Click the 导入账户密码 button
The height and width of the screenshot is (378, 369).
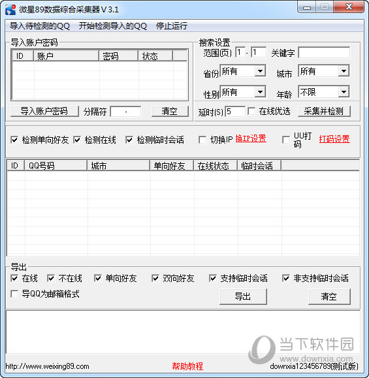point(44,112)
